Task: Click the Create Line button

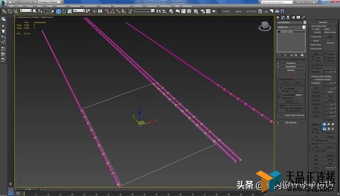Action: (x=316, y=37)
